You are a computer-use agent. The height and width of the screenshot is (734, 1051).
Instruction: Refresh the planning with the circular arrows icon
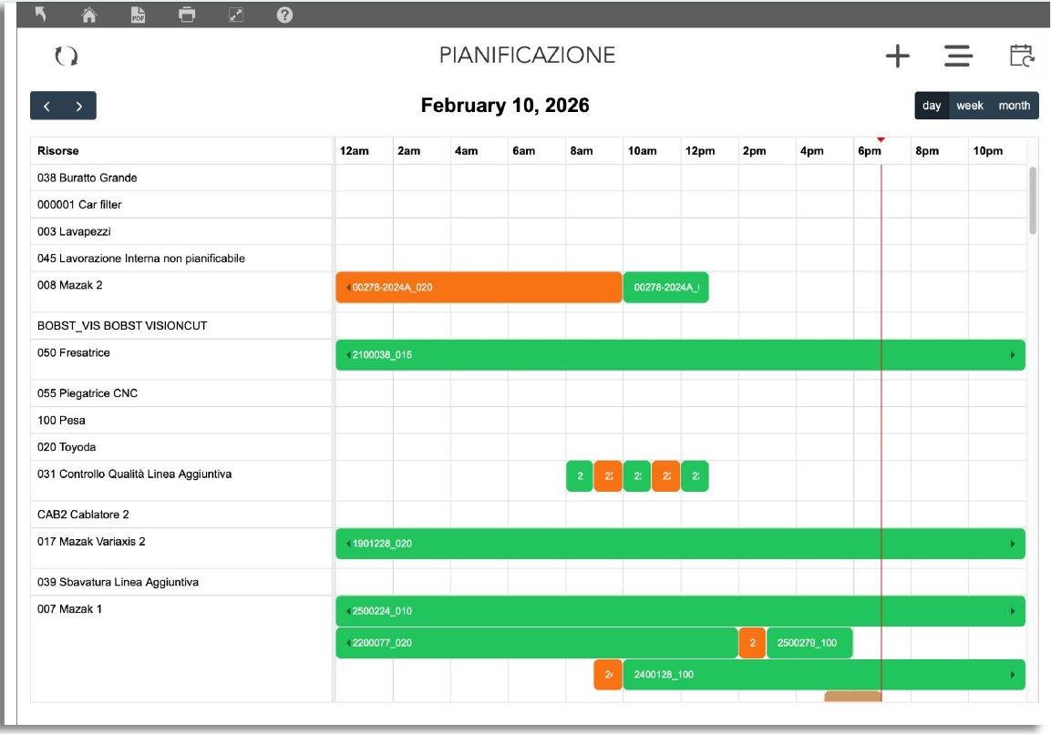(x=67, y=56)
